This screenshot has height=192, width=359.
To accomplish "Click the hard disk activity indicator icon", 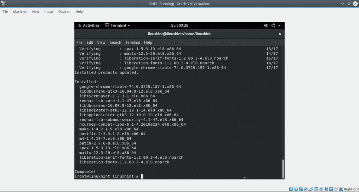I will coord(291,189).
